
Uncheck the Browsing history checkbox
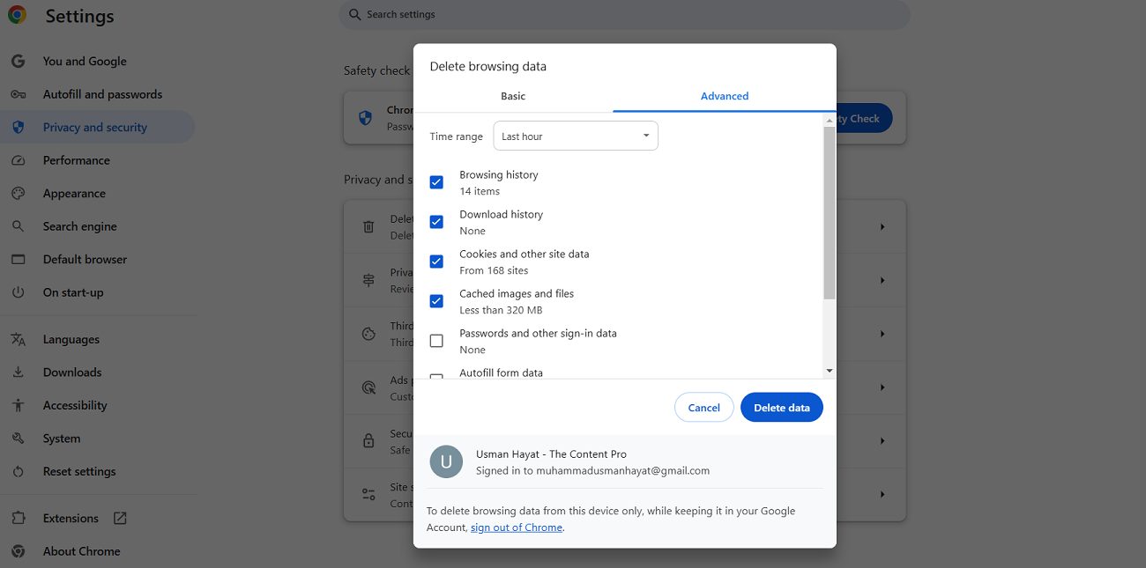(x=436, y=181)
